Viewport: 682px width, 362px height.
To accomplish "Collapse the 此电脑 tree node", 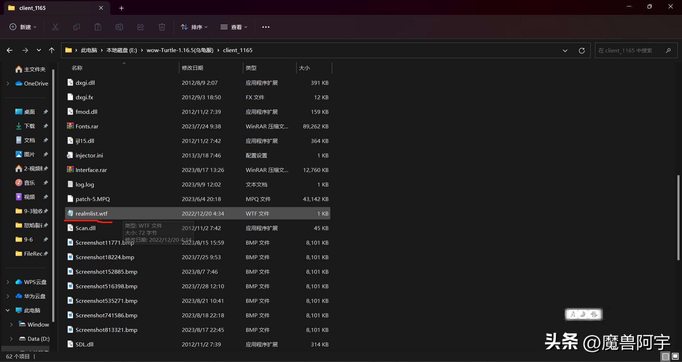I will pos(8,310).
